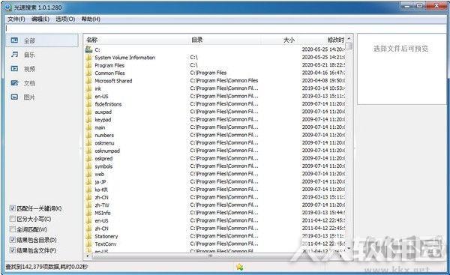This screenshot has height=275, width=450.
Task: Click the zh-TW folder icon
Action: coord(88,205)
